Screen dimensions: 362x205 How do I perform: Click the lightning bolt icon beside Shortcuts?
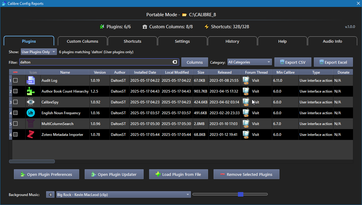pyautogui.click(x=206, y=27)
